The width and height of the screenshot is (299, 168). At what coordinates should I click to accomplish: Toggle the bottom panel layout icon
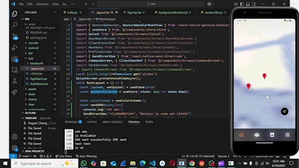[248, 4]
